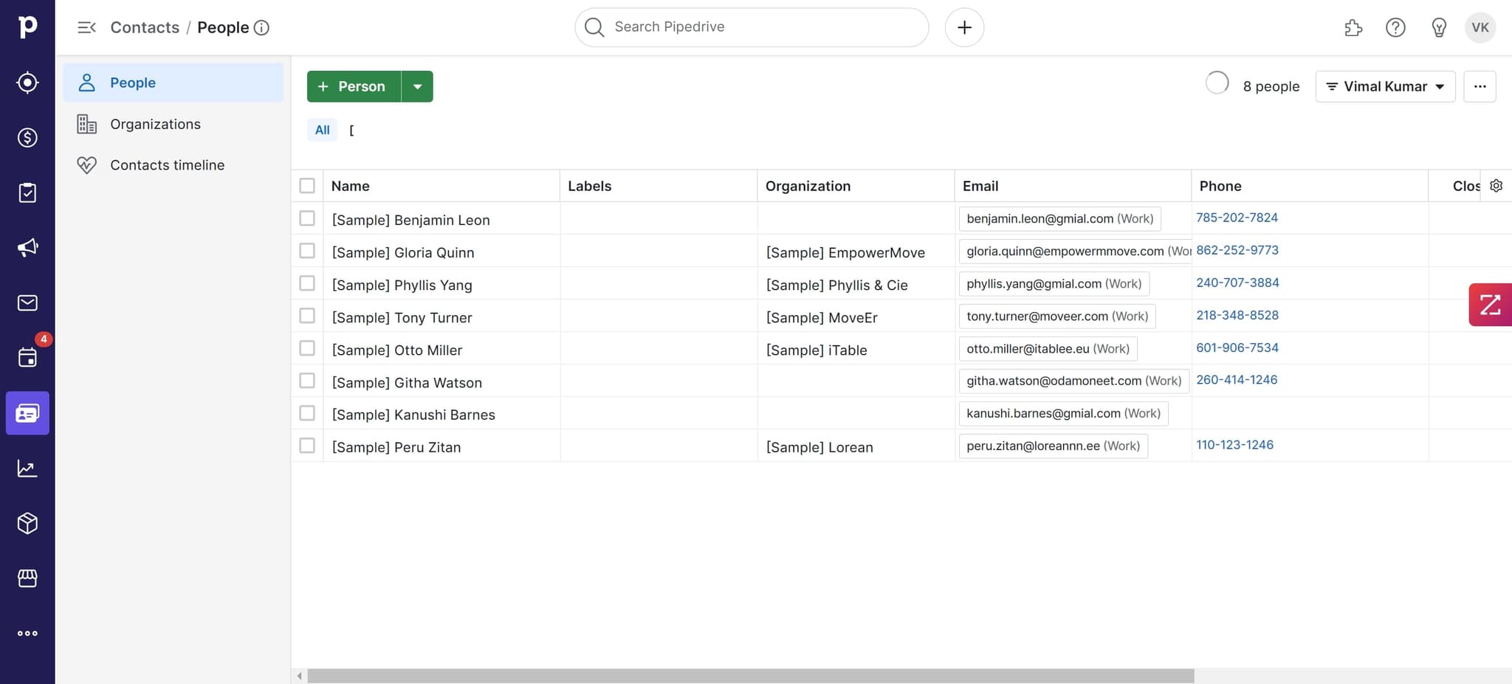Open the Contacts timeline view
Image resolution: width=1512 pixels, height=684 pixels.
click(x=167, y=165)
